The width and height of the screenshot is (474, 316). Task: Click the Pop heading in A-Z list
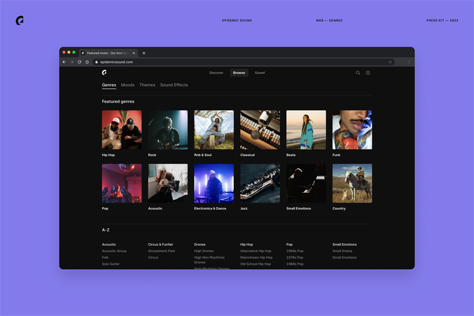click(x=289, y=244)
